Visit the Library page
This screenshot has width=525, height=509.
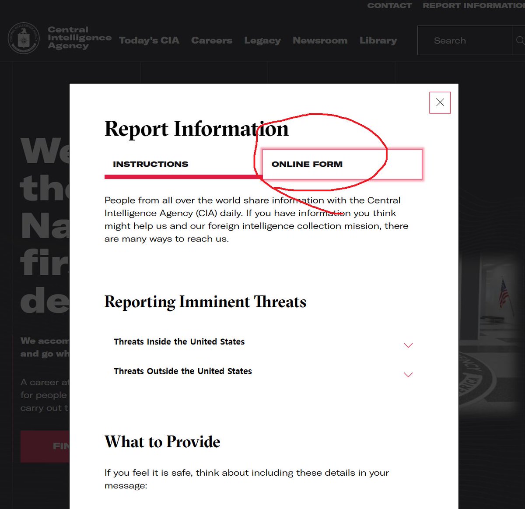point(378,40)
